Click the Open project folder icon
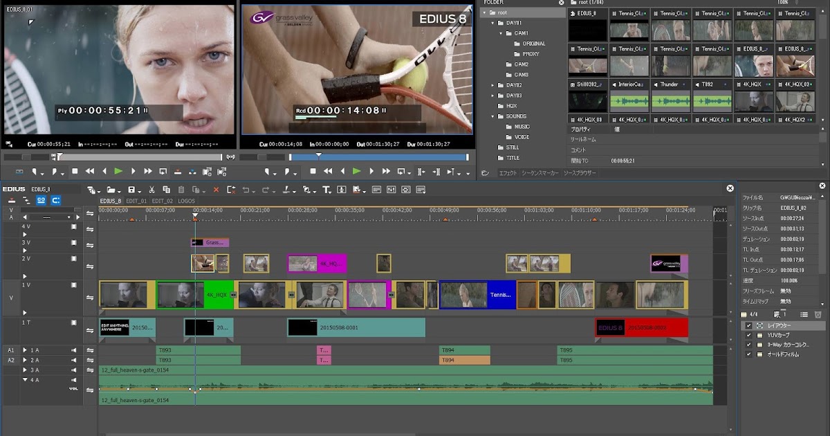830x436 pixels. click(x=110, y=190)
